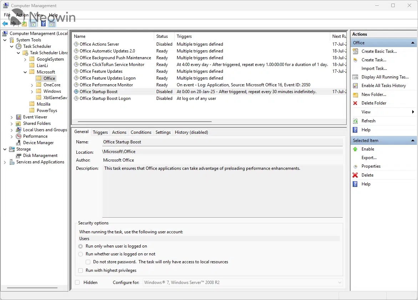Collapse the Storage tree node
The height and width of the screenshot is (300, 418).
click(x=5, y=149)
